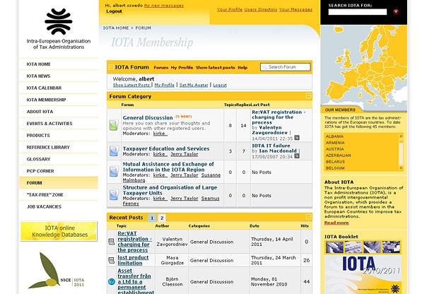This screenshot has width=427, height=294.
Task: Select PRODUCTS in the sidebar
Action: click(x=59, y=135)
